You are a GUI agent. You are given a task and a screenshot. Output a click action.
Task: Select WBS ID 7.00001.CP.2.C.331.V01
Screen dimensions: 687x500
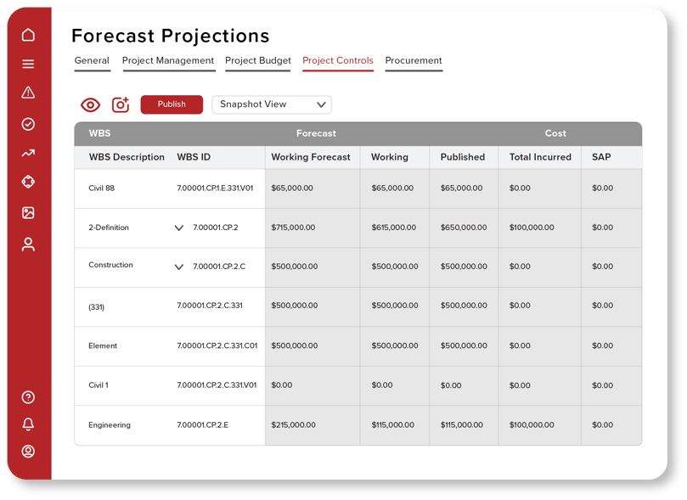[217, 385]
